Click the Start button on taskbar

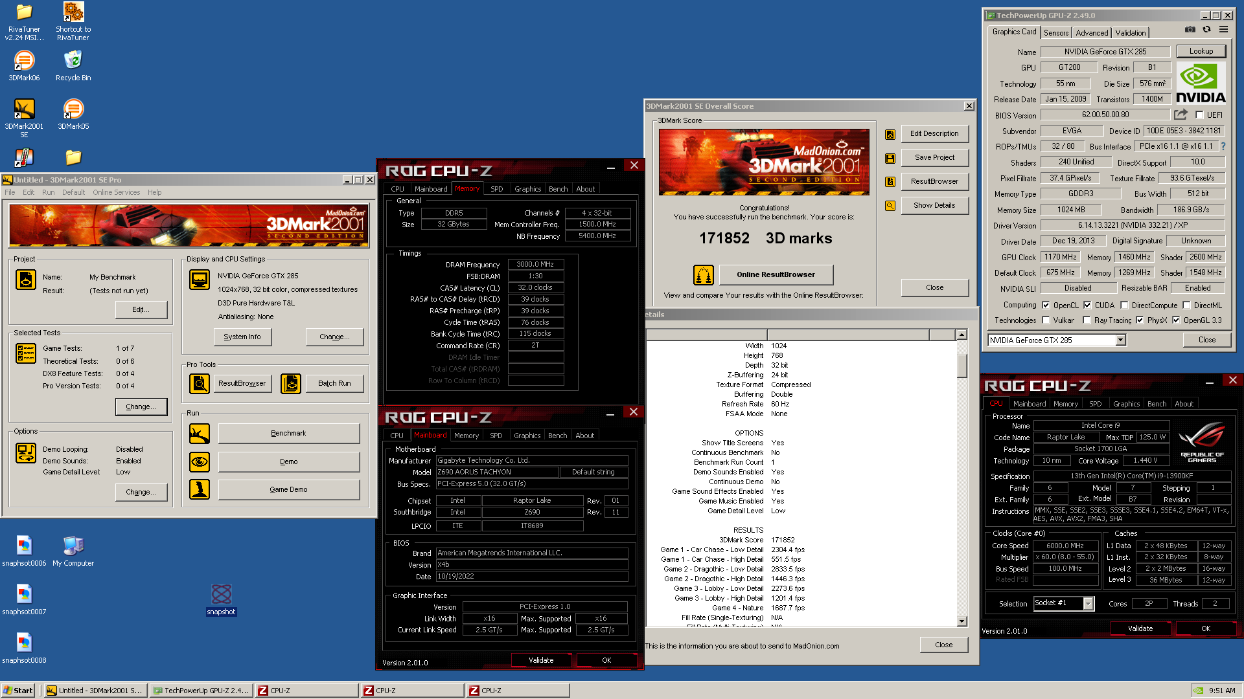[18, 691]
